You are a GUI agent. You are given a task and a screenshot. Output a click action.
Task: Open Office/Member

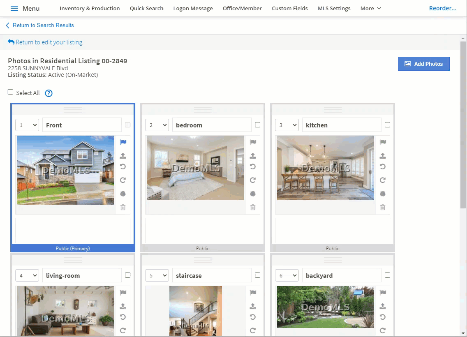242,8
